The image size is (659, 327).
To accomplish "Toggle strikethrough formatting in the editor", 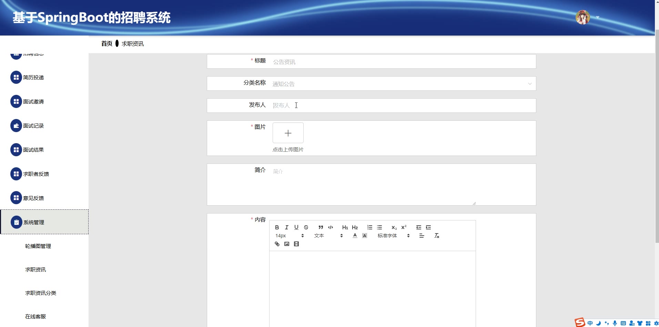I will coord(306,227).
